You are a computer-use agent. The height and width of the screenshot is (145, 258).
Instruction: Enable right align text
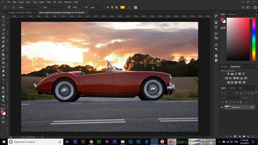tap(117, 7)
